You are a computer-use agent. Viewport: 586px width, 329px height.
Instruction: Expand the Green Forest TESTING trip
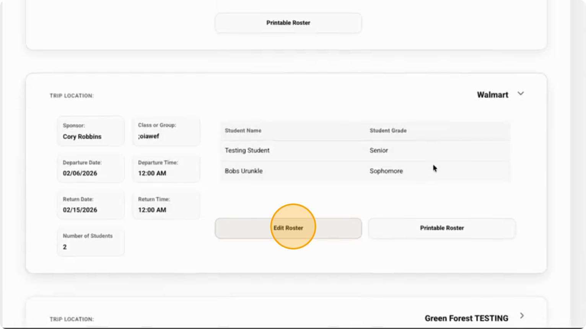(522, 315)
